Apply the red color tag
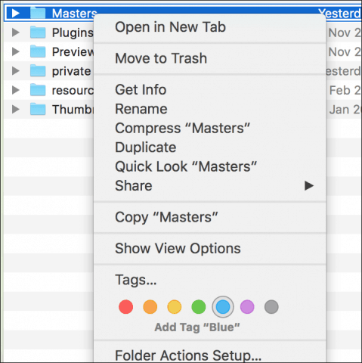This screenshot has width=362, height=363. (x=125, y=307)
